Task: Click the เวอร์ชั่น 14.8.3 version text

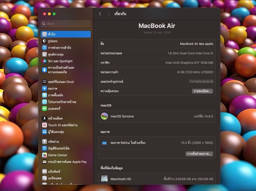Action: click(x=203, y=116)
